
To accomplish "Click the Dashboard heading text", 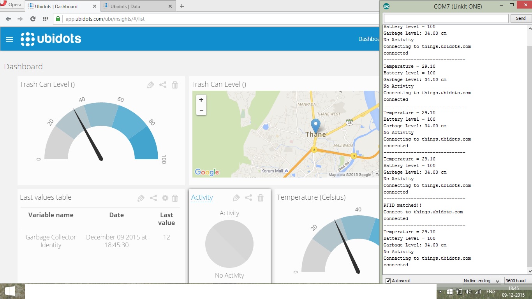I will click(23, 67).
